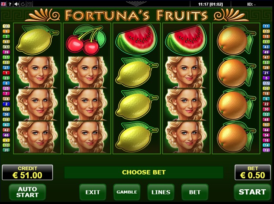The width and height of the screenshot is (274, 204).
Task: Click payline 50 indicator on right side
Action: pyautogui.click(x=266, y=125)
